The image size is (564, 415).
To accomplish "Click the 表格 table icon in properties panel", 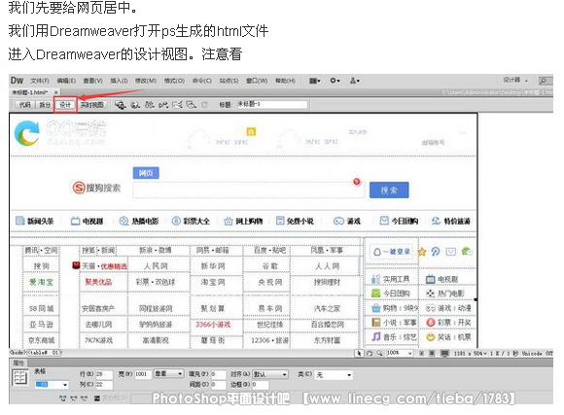I will tap(19, 378).
